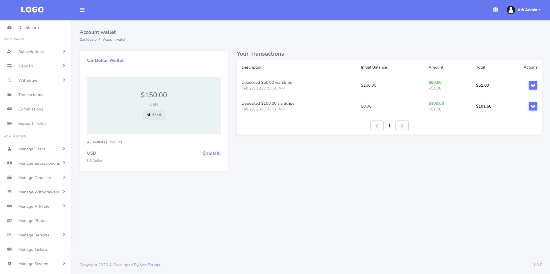Viewport: 550px width, 274px height.
Task: Select Withdraw from the user panel
Action: pyautogui.click(x=28, y=80)
